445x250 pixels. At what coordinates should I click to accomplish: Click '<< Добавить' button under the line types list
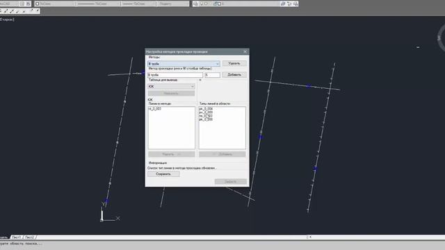[x=222, y=154]
